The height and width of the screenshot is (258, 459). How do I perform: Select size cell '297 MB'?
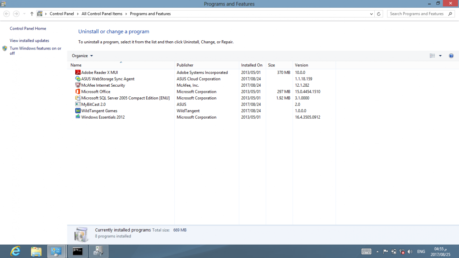[284, 92]
